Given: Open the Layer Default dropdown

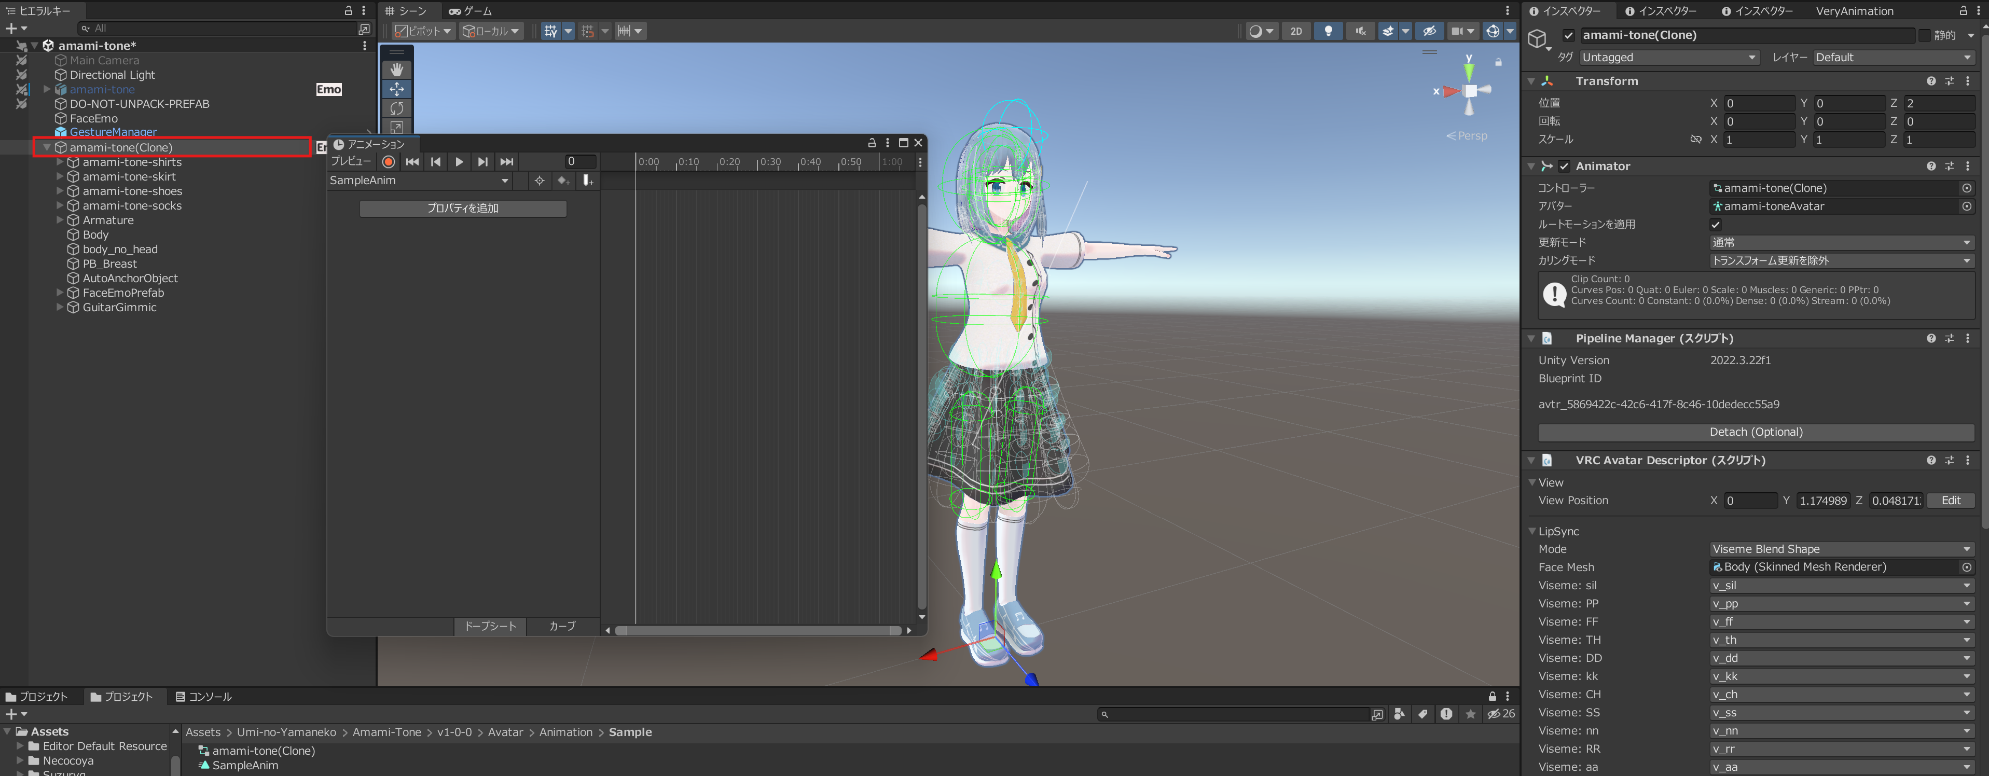Looking at the screenshot, I should click(x=1893, y=57).
